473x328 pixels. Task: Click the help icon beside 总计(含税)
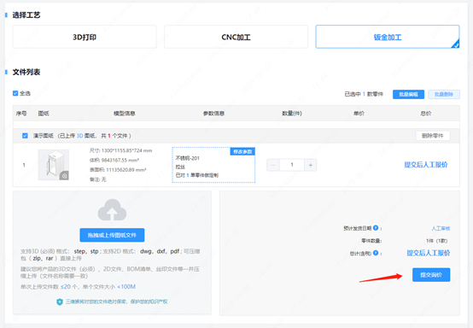(x=376, y=253)
